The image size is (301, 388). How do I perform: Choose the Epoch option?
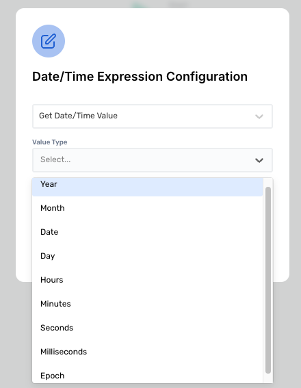(147, 374)
